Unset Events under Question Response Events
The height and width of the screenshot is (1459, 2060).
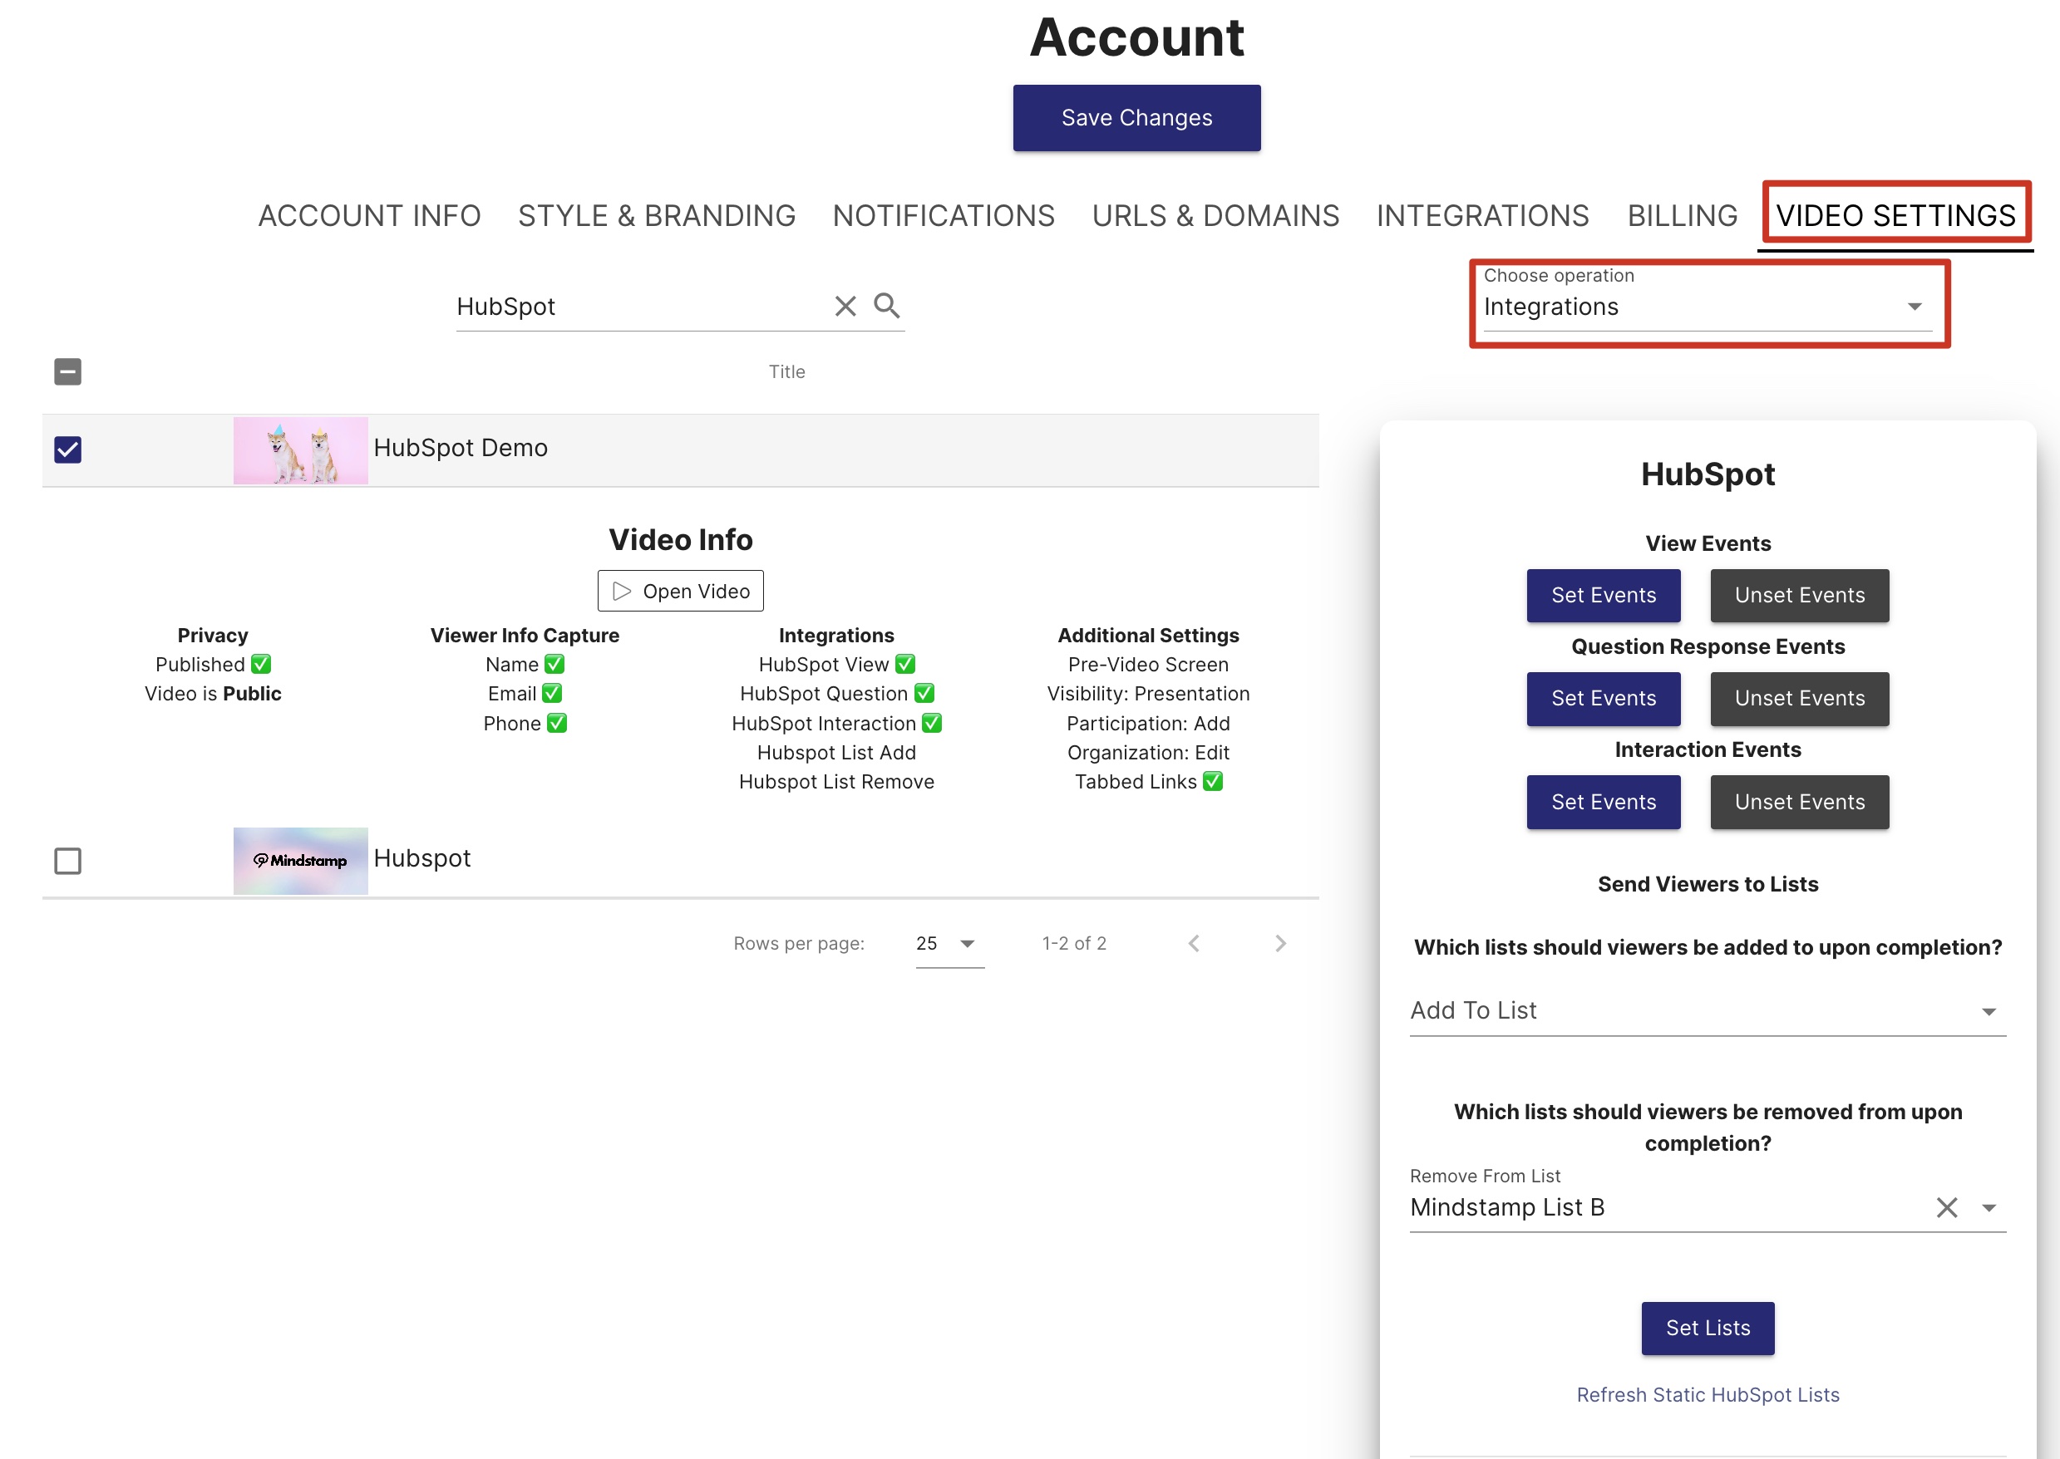pos(1799,699)
